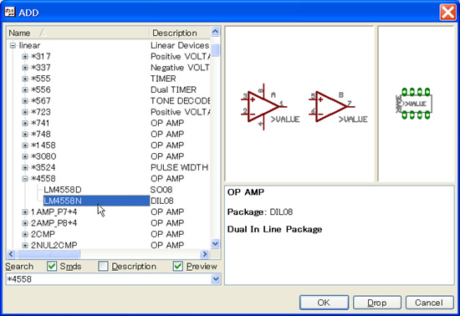This screenshot has width=460, height=316.
Task: Select the linear library name
Action: click(29, 45)
